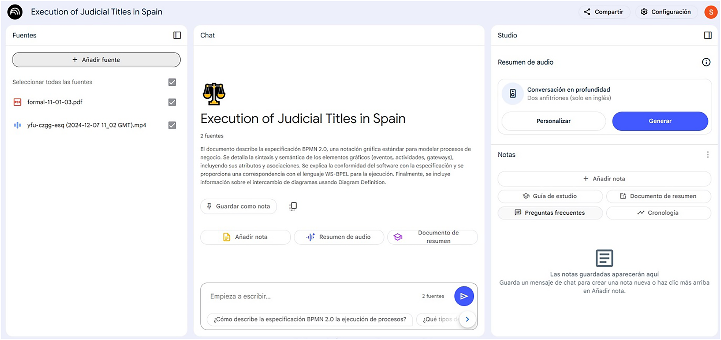Screen dimensions: 721x340
Task: Select Cronología note option
Action: point(658,213)
